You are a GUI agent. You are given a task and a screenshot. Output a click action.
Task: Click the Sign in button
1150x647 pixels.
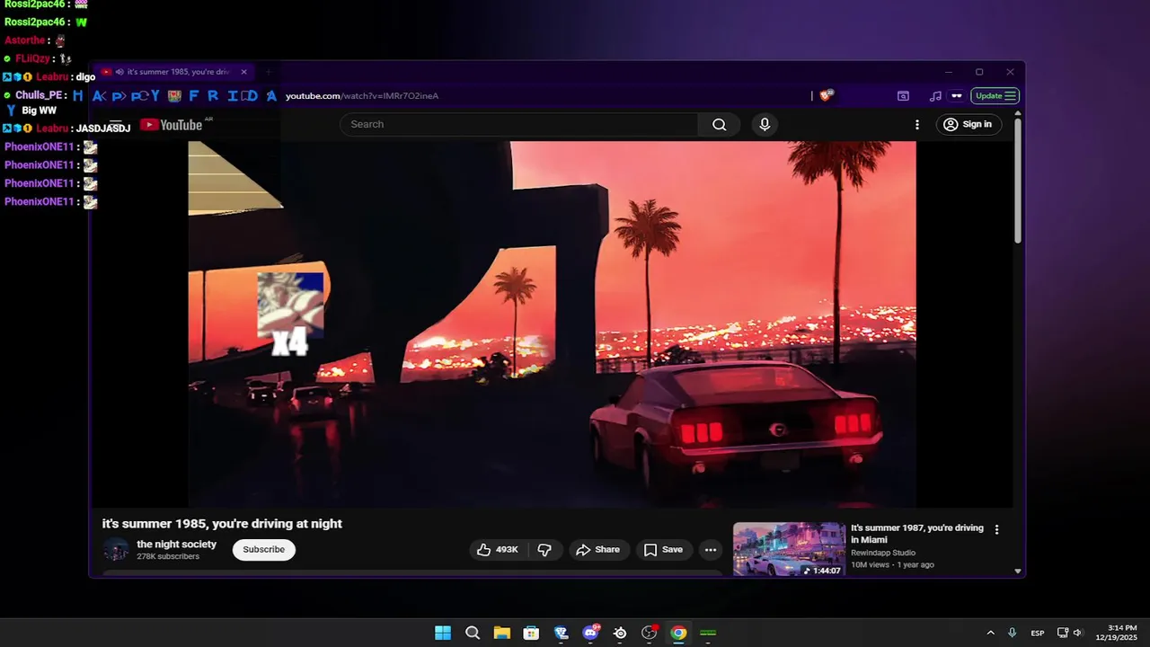coord(969,125)
